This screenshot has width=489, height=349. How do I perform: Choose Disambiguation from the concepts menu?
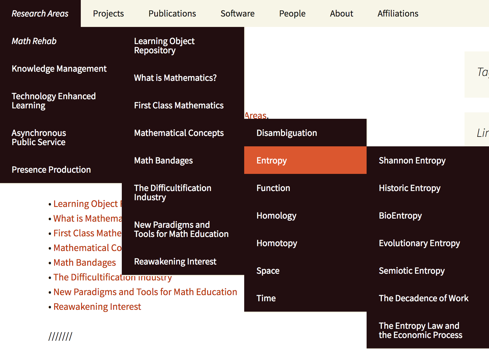286,133
